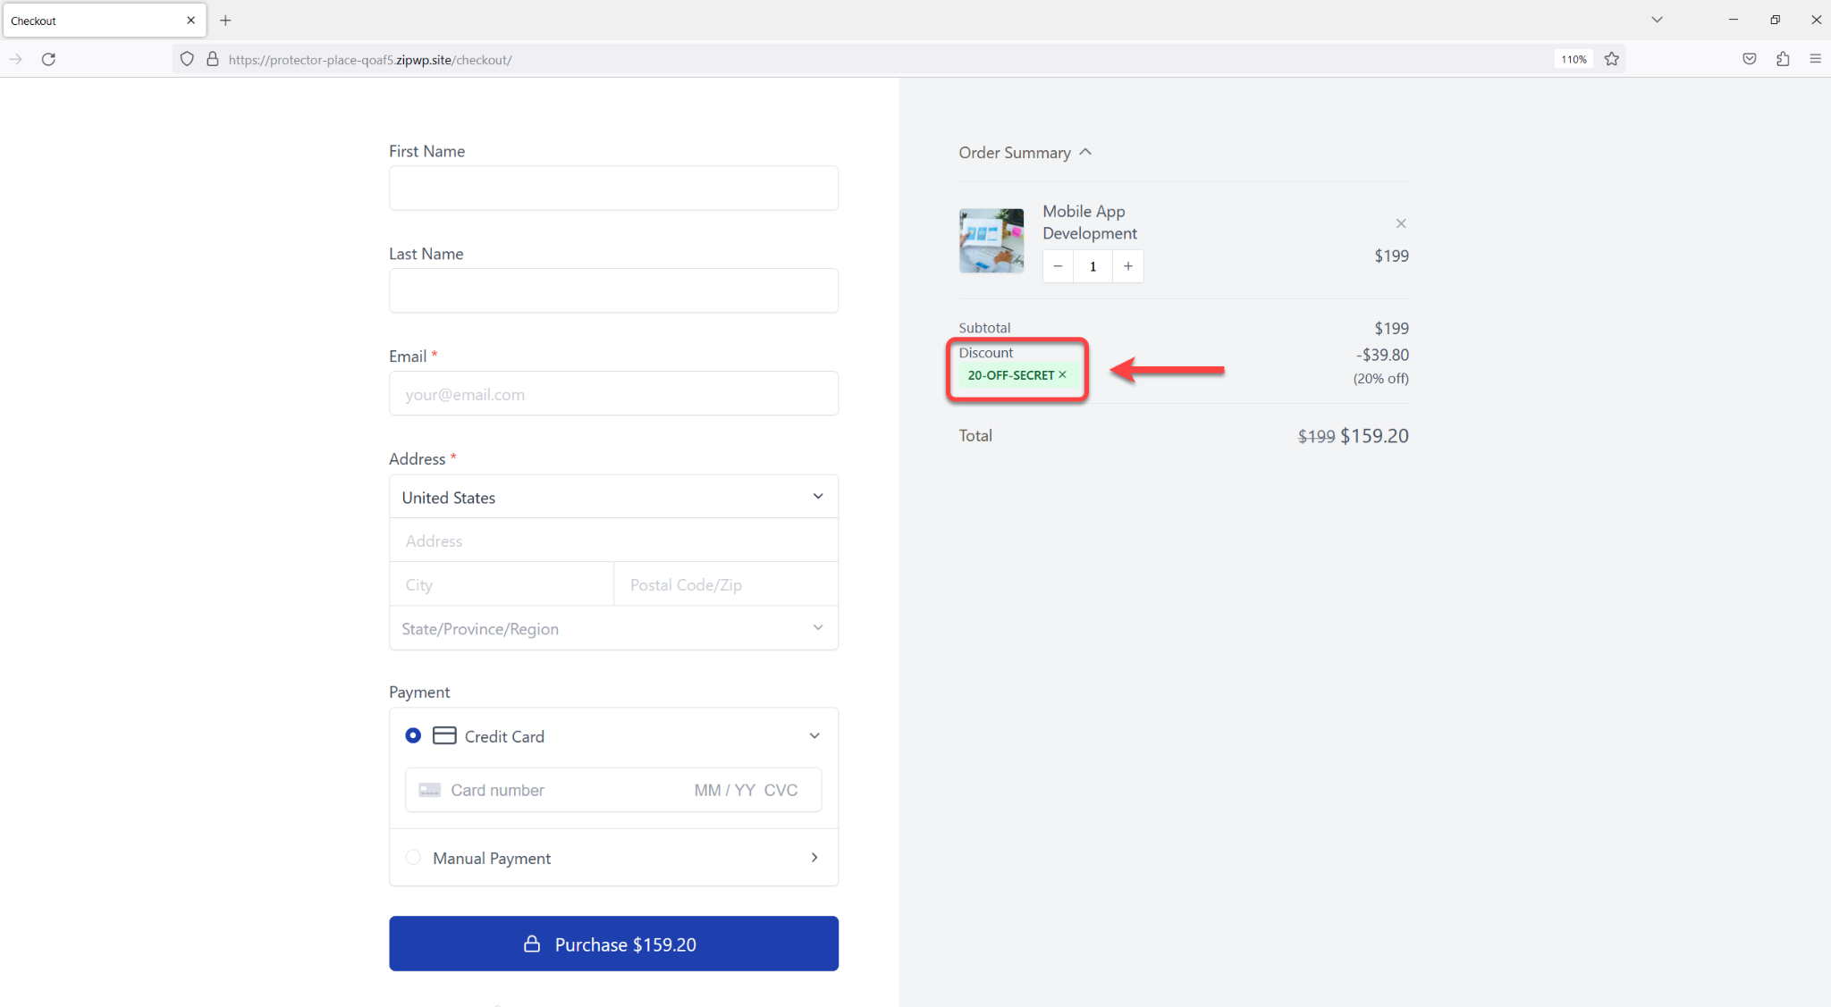The height and width of the screenshot is (1007, 1831).
Task: Remove the Mobile App Development item
Action: (x=1400, y=223)
